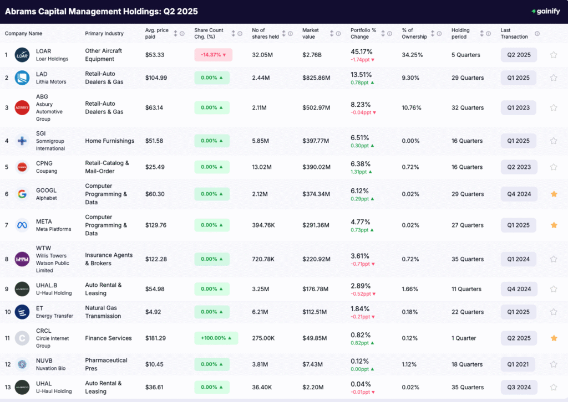Click the -14.37% share change badge

(214, 55)
